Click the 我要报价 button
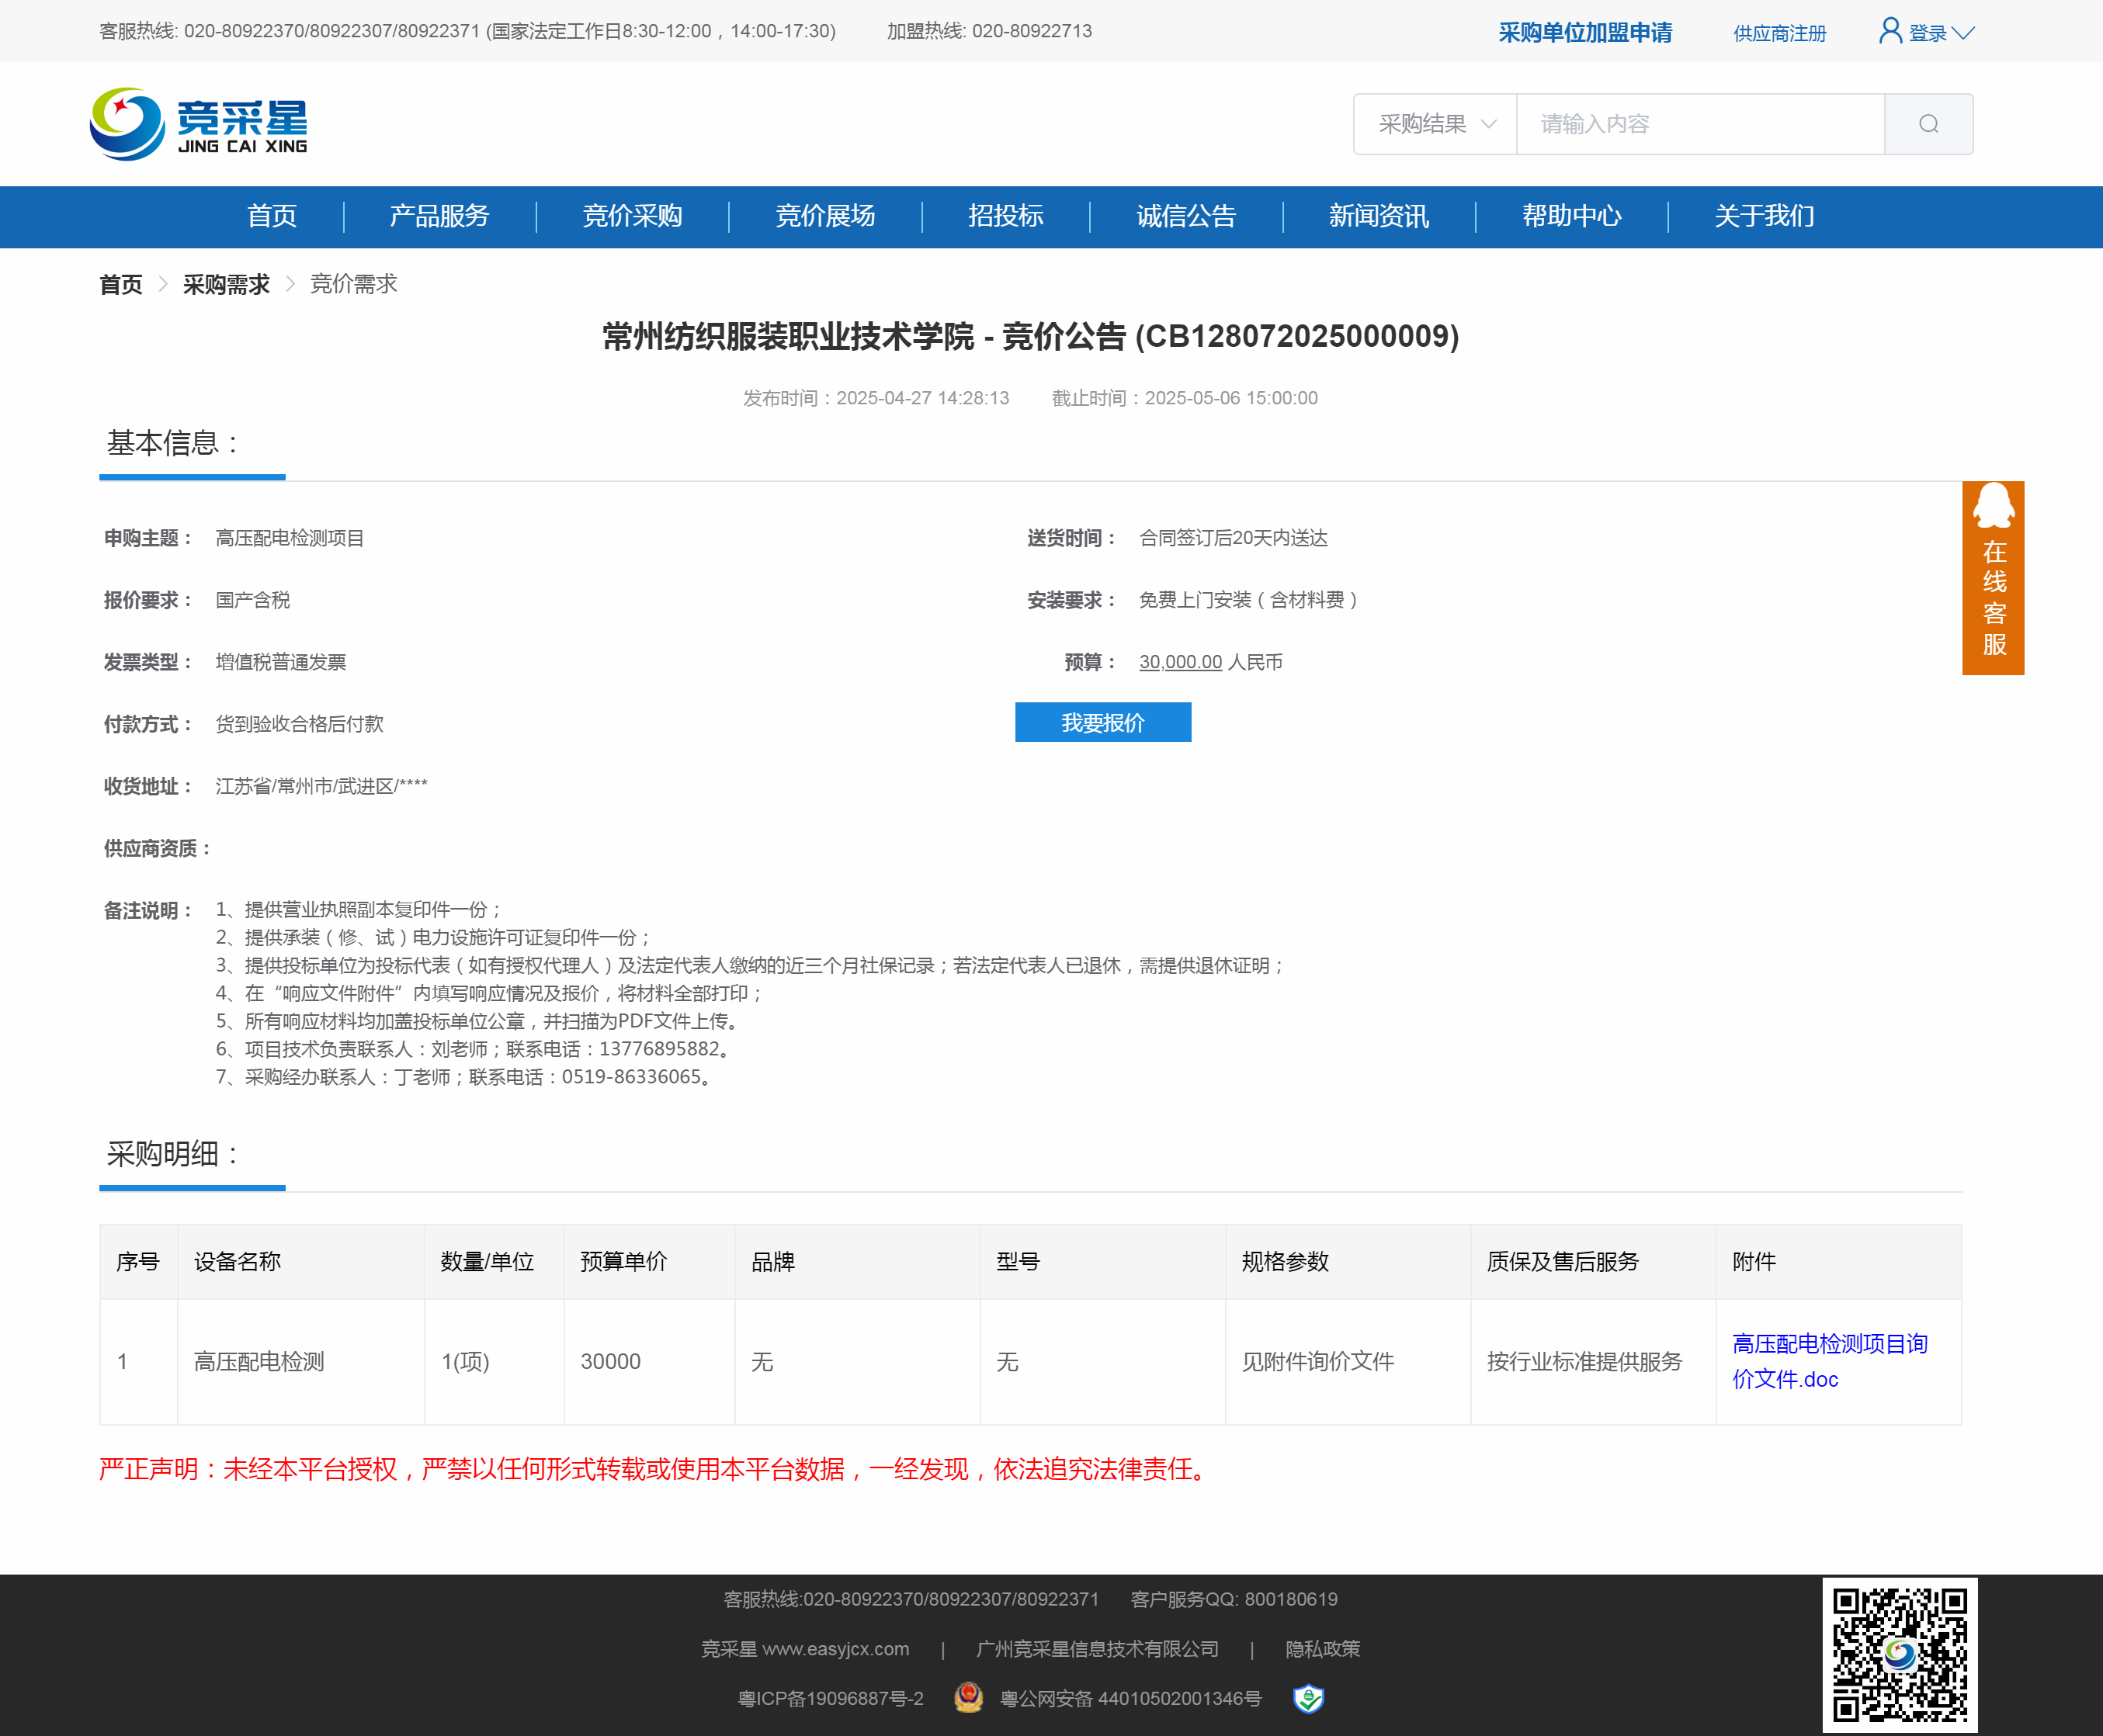This screenshot has width=2103, height=1736. pos(1102,722)
